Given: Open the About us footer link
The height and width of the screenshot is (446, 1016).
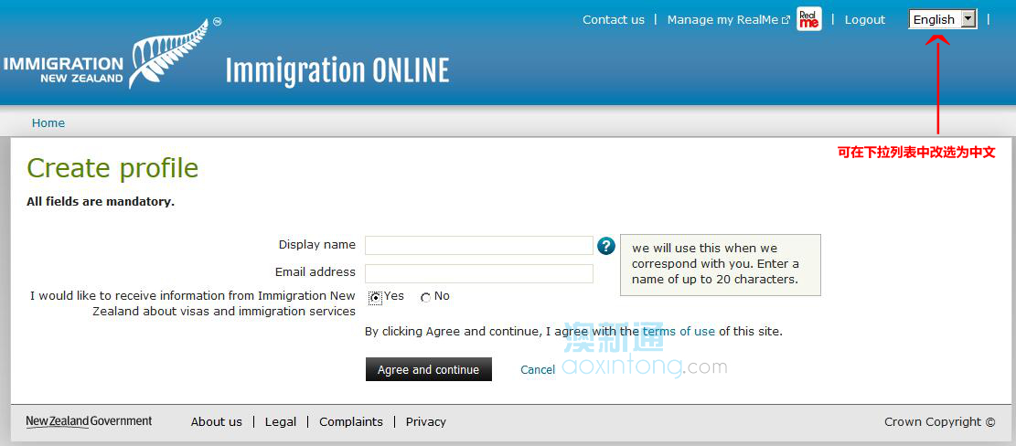Looking at the screenshot, I should (x=217, y=421).
